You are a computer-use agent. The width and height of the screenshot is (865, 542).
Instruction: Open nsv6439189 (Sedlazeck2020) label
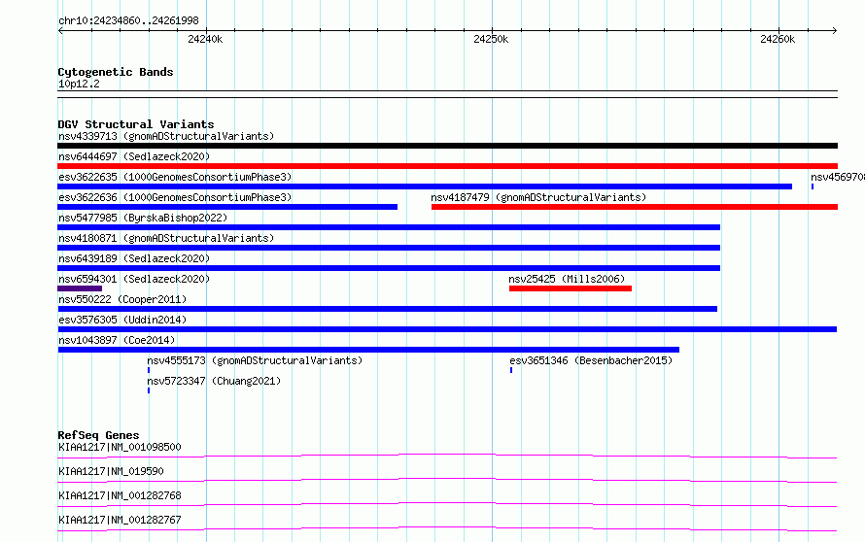tap(134, 258)
